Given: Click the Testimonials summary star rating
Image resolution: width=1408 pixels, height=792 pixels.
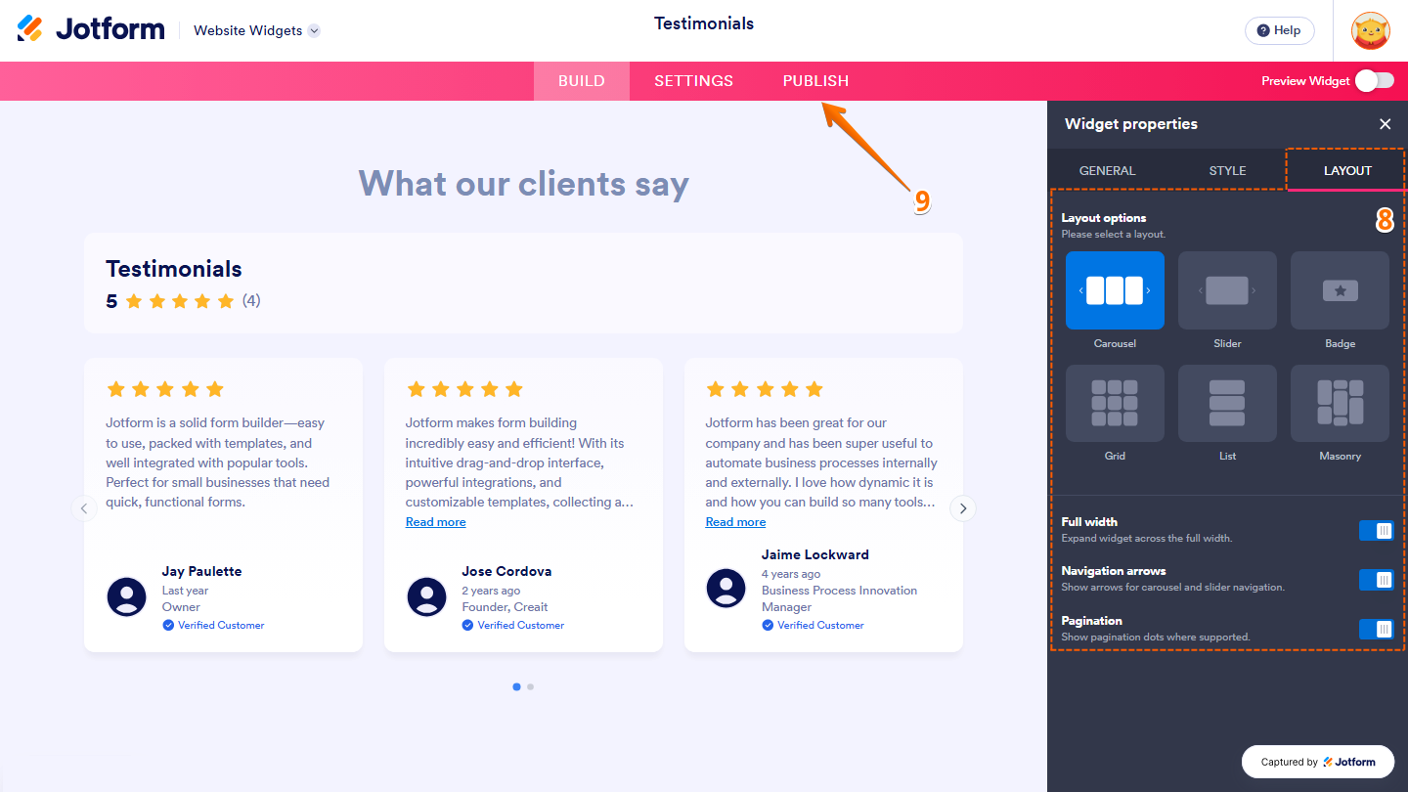Looking at the screenshot, I should point(180,301).
